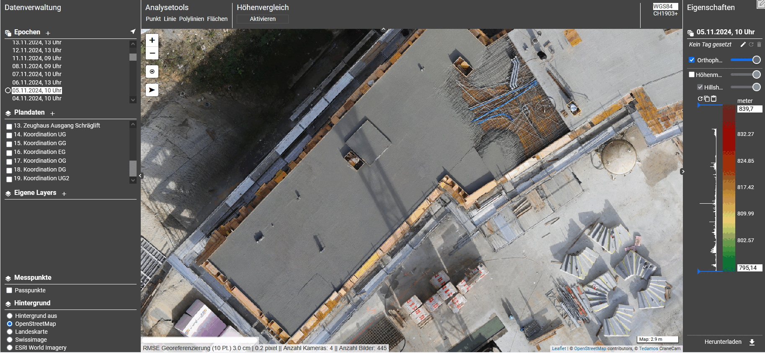
Task: Collapse the top toolbar with chevron
Action: (x=383, y=29)
